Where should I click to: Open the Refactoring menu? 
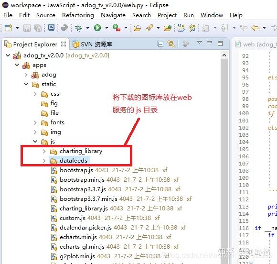point(78,15)
